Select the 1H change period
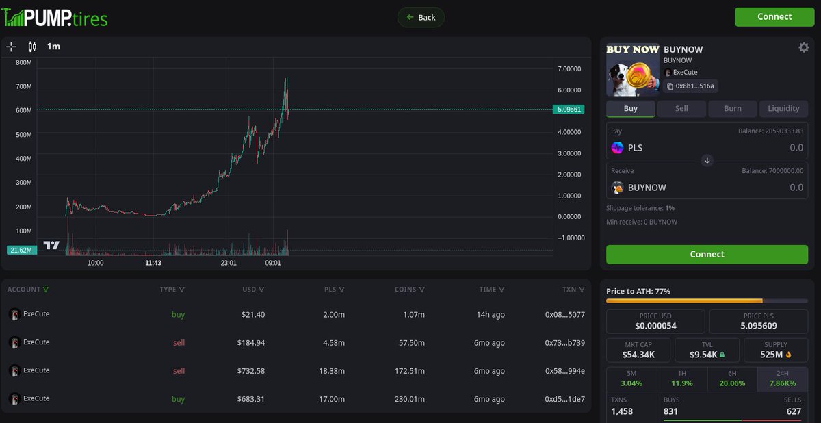The image size is (821, 423). click(681, 379)
